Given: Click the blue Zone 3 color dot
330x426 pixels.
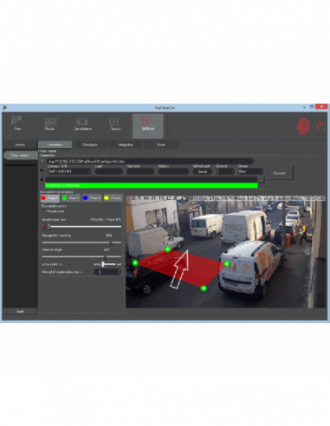Looking at the screenshot, I should (85, 198).
